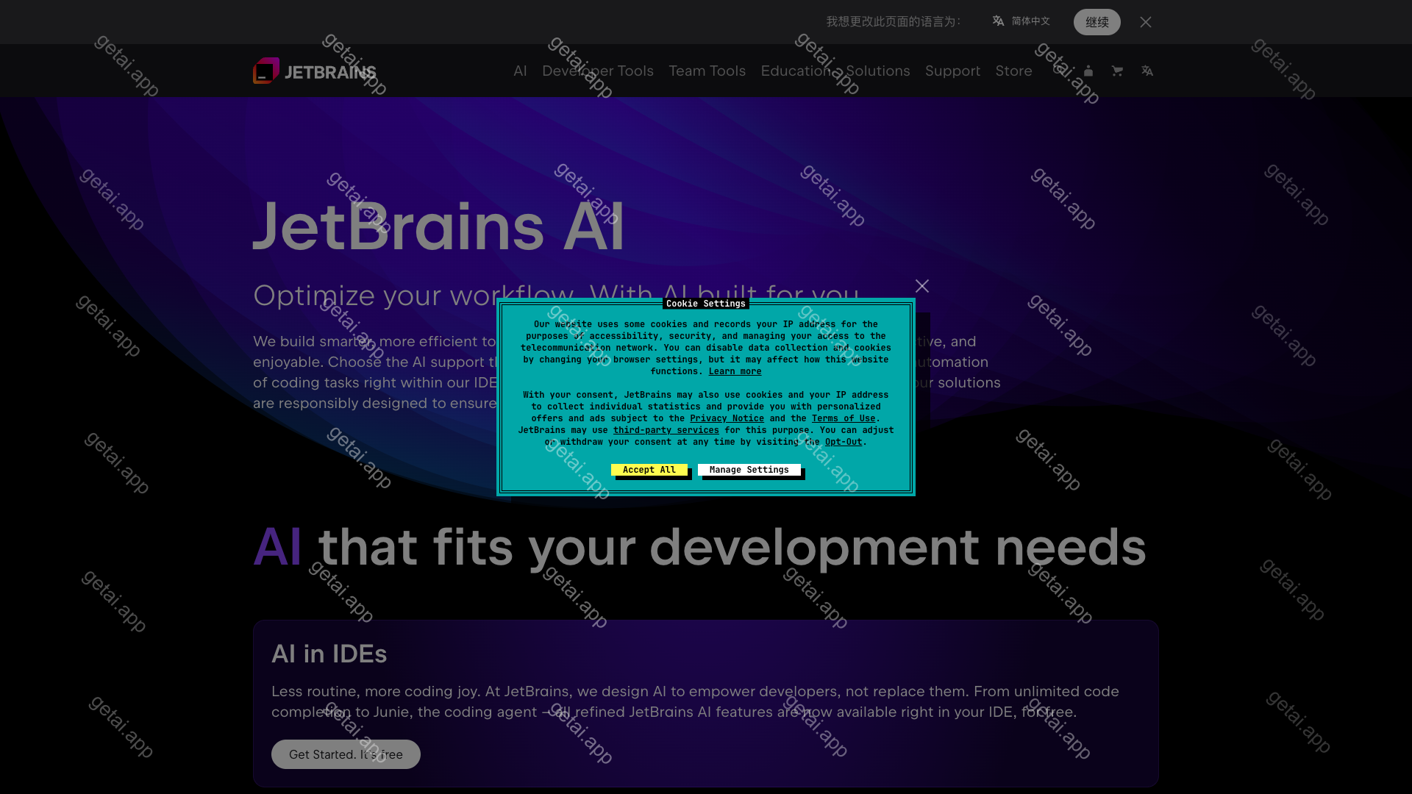Open the Solutions menu
This screenshot has width=1412, height=794.
coord(878,71)
